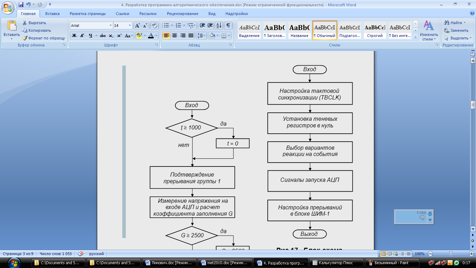The width and height of the screenshot is (476, 268).
Task: Open the Выделить (Select) dropdown
Action: (458, 38)
